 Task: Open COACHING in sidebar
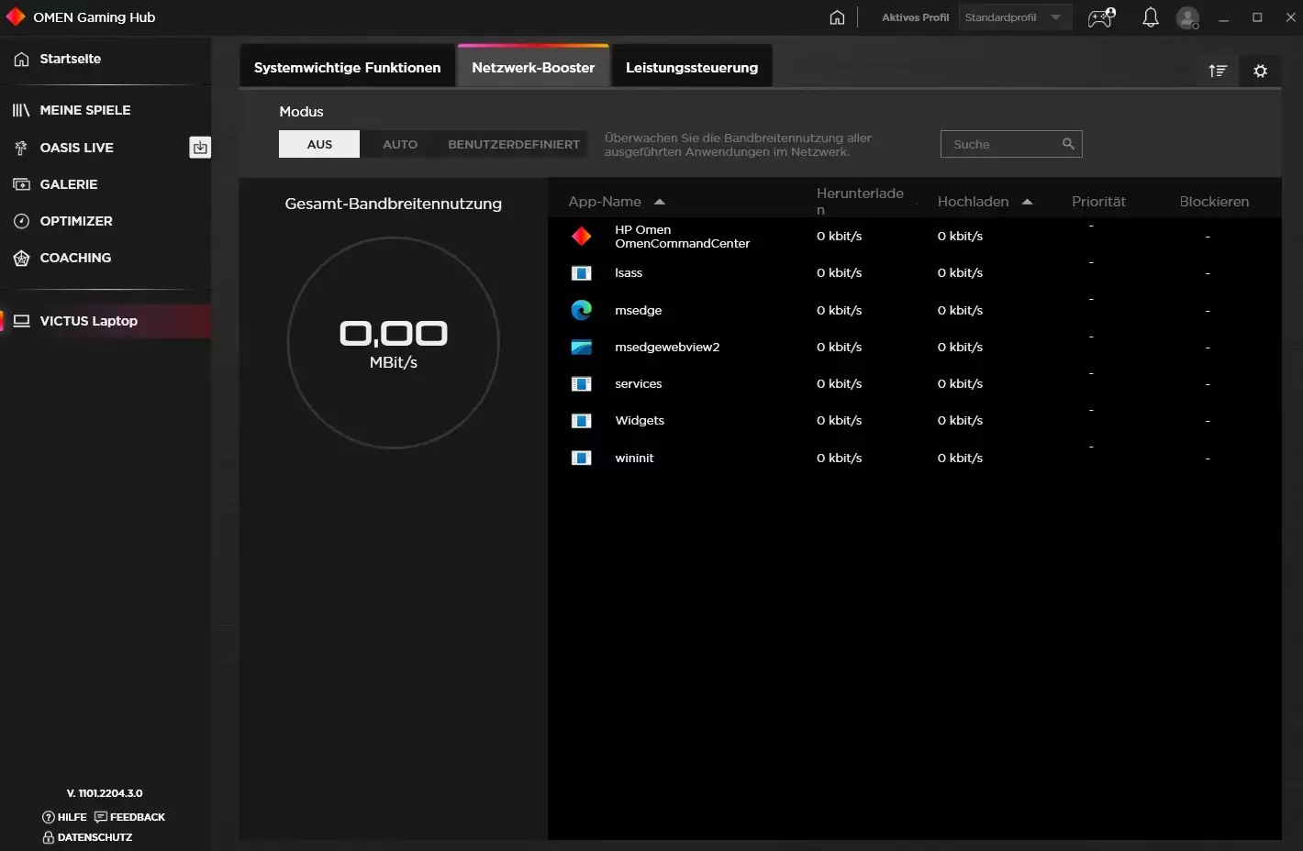click(x=106, y=258)
